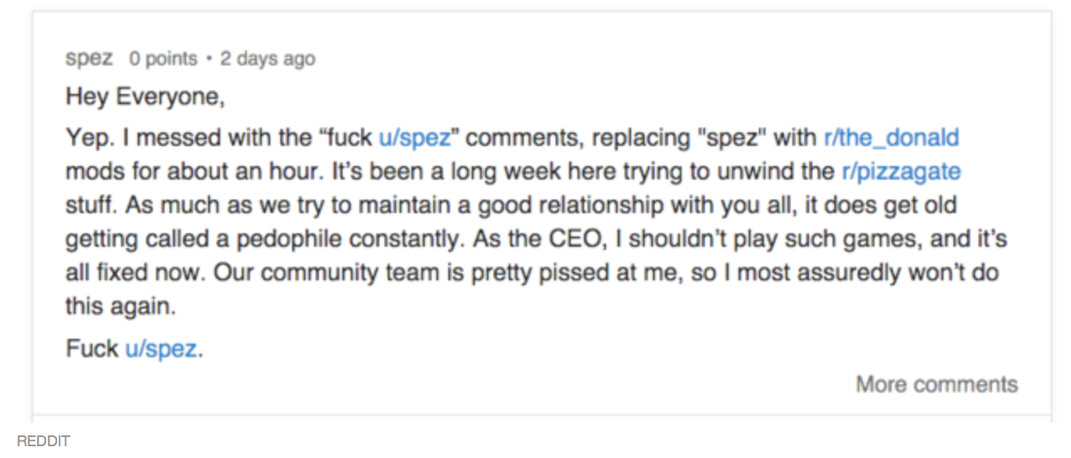1071x458 pixels.
Task: Click the "this again." line of text
Action: click(121, 307)
